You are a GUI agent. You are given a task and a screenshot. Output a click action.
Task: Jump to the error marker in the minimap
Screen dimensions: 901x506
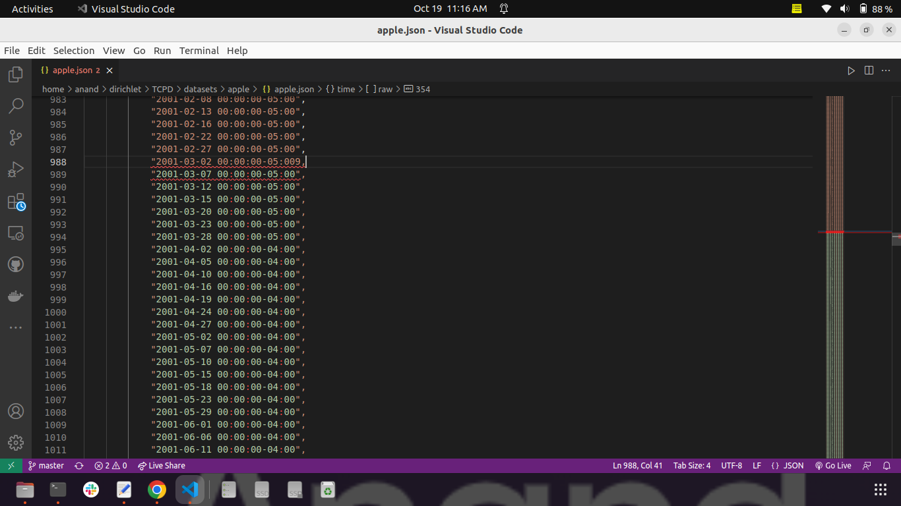point(834,232)
